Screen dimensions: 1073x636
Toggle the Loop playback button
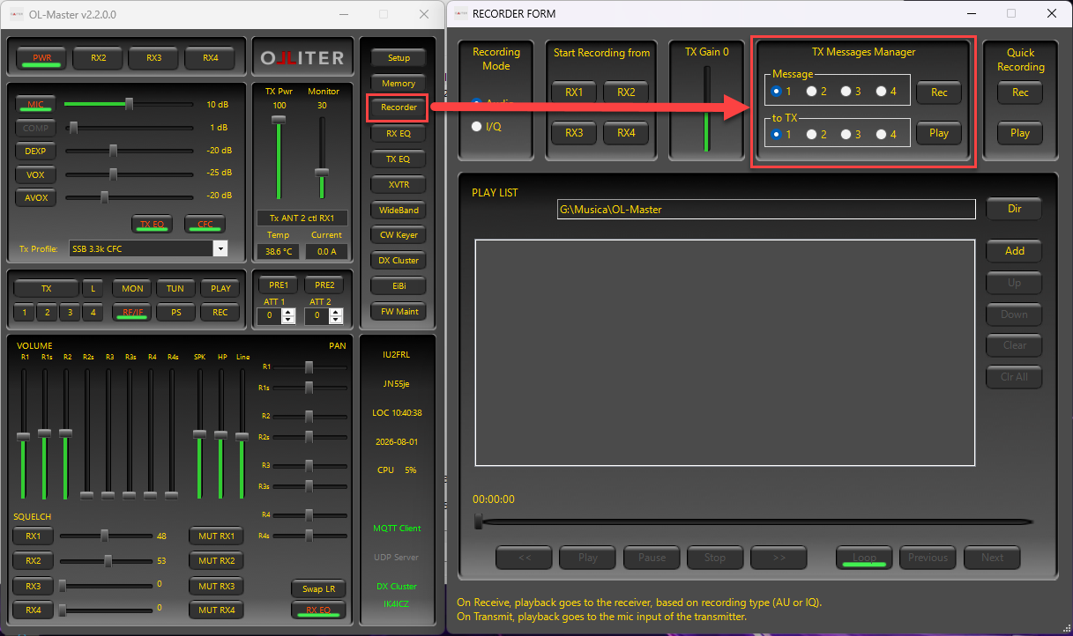coord(864,558)
